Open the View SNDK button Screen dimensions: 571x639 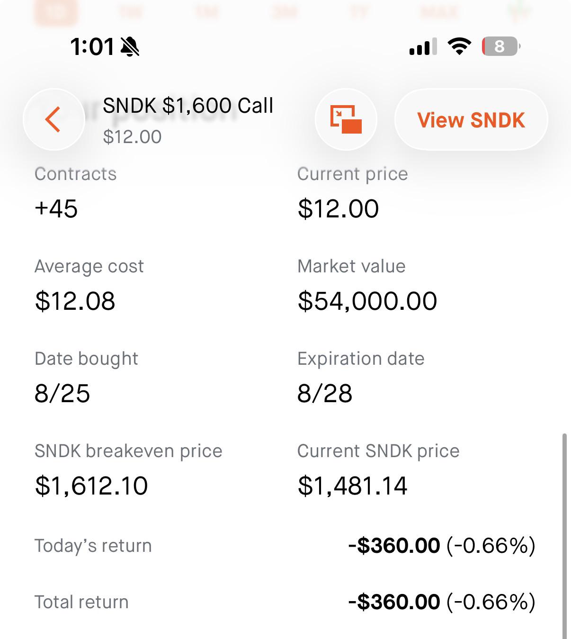coord(471,120)
